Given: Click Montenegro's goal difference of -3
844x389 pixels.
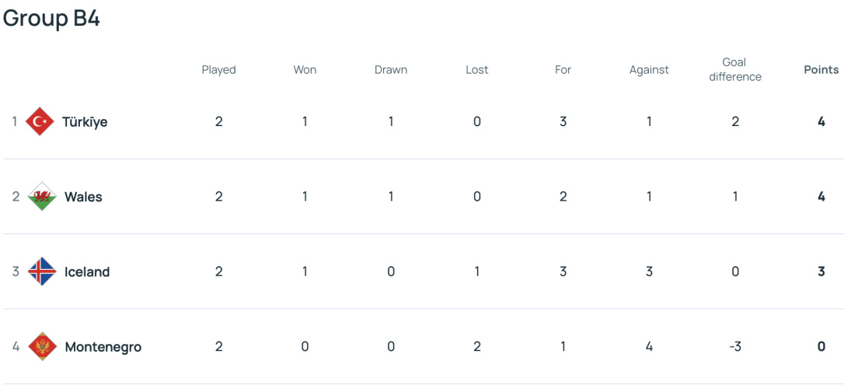Looking at the screenshot, I should click(x=735, y=347).
